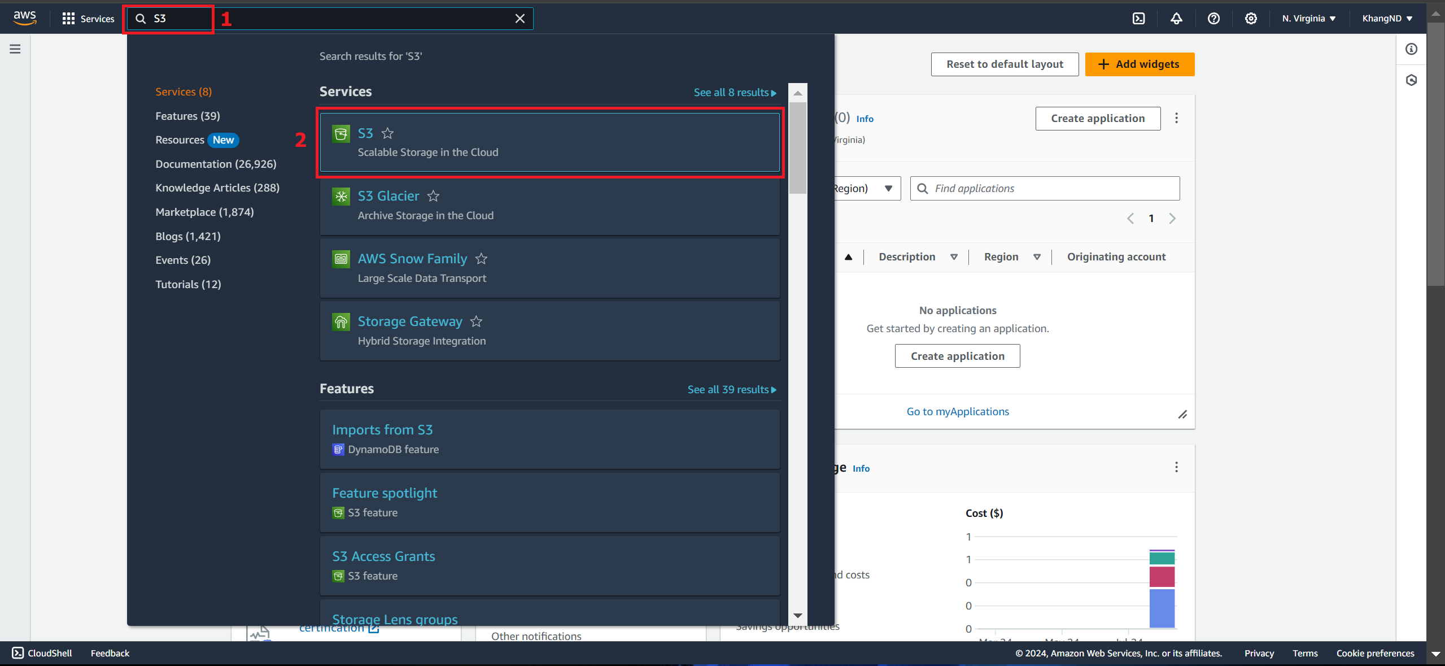Image resolution: width=1445 pixels, height=666 pixels.
Task: Click Feedback in footer
Action: (x=110, y=653)
